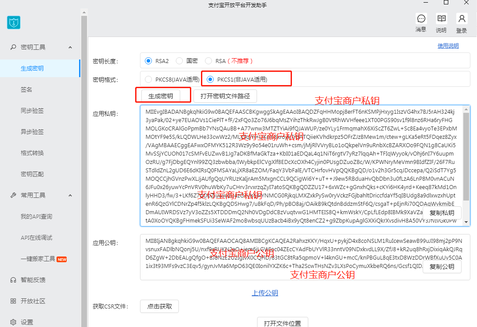This screenshot has width=477, height=327.
Task: Click the 密钥工具 key icon
Action: click(x=13, y=47)
